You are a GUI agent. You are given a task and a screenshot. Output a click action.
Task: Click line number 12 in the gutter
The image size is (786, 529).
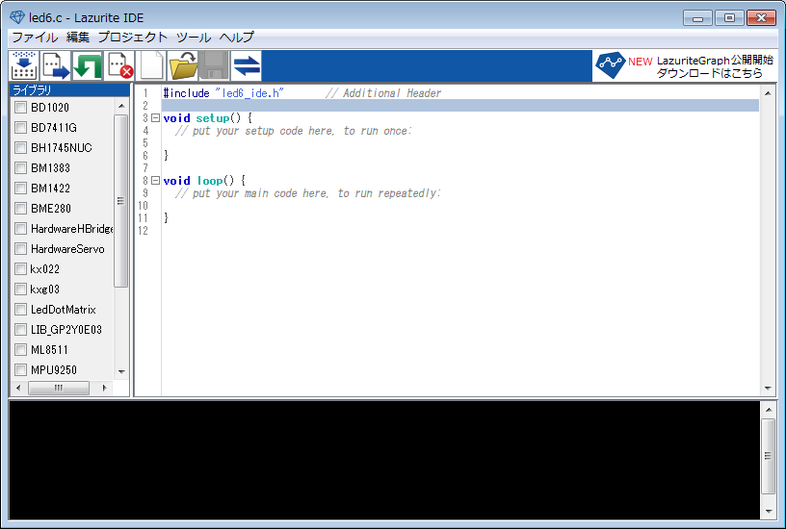[144, 231]
